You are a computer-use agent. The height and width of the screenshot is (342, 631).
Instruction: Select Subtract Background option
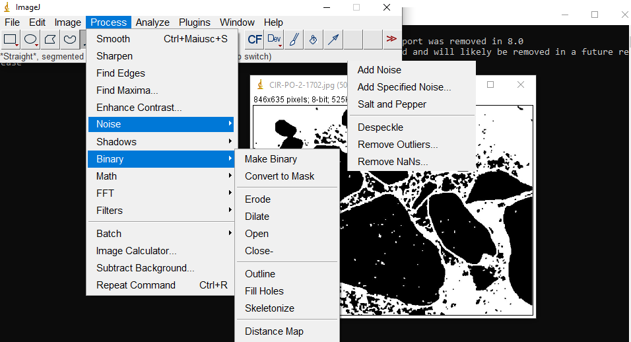[145, 268]
